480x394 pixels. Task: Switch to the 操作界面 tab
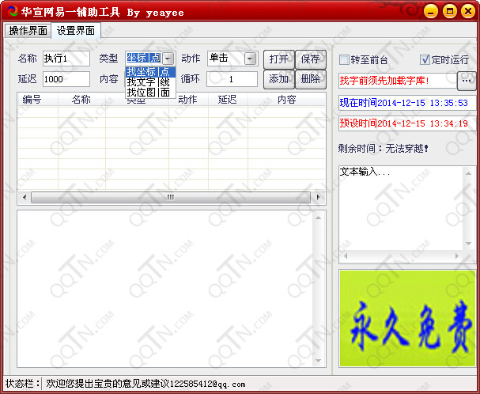(x=28, y=30)
